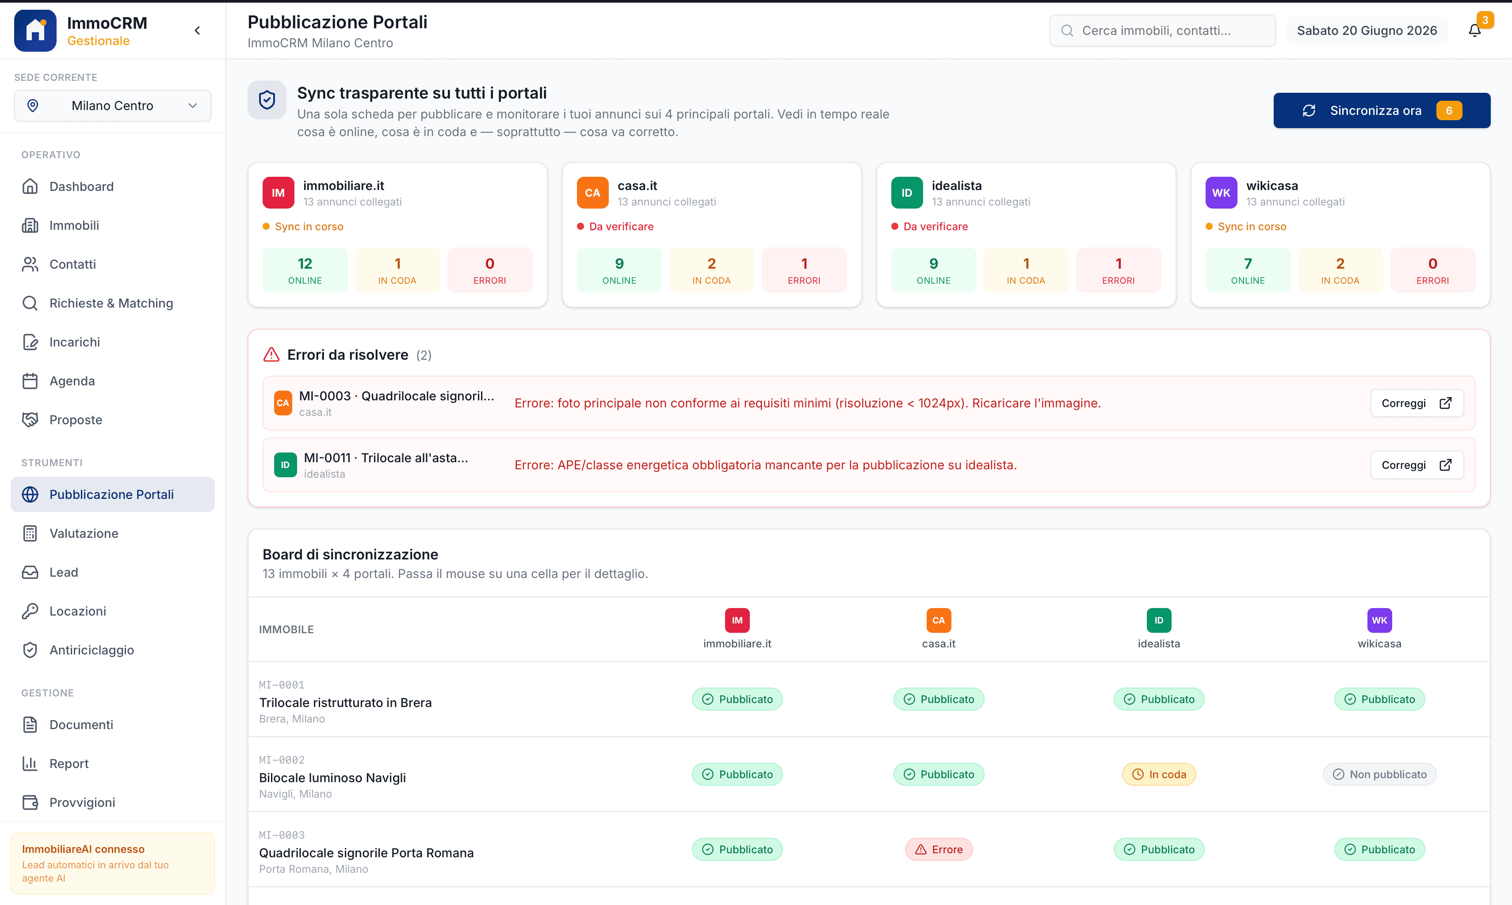Click the orange 6 badge on Sincronizza

click(x=1448, y=110)
